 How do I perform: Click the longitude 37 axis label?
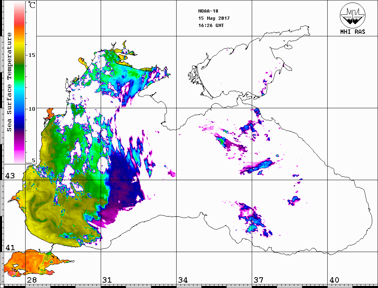pyautogui.click(x=258, y=280)
